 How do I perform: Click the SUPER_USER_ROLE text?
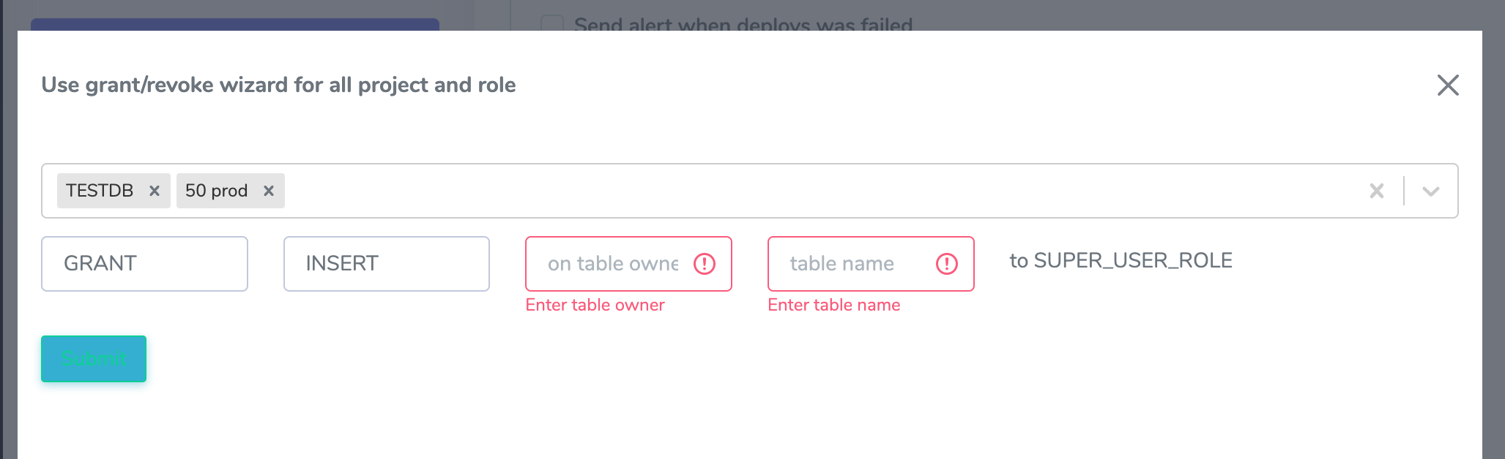[x=1121, y=261]
